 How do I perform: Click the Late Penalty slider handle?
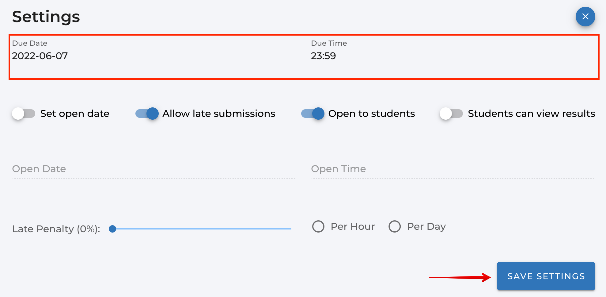112,229
